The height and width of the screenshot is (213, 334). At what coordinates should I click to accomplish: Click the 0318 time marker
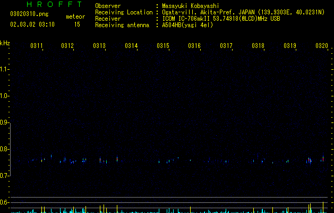258,46
